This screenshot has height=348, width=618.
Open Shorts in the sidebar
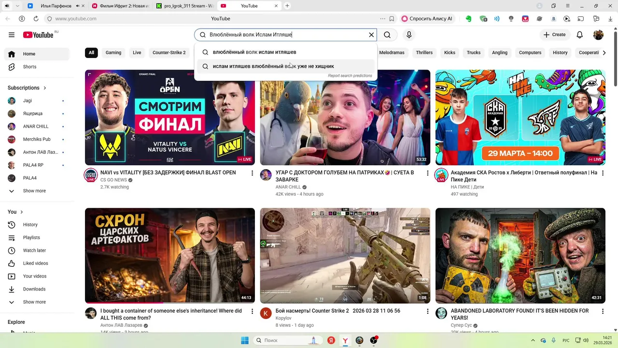click(x=37, y=67)
